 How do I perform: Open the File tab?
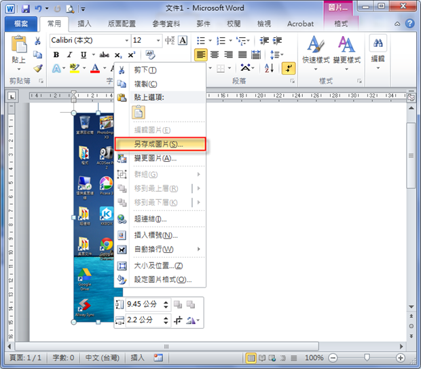(x=21, y=24)
